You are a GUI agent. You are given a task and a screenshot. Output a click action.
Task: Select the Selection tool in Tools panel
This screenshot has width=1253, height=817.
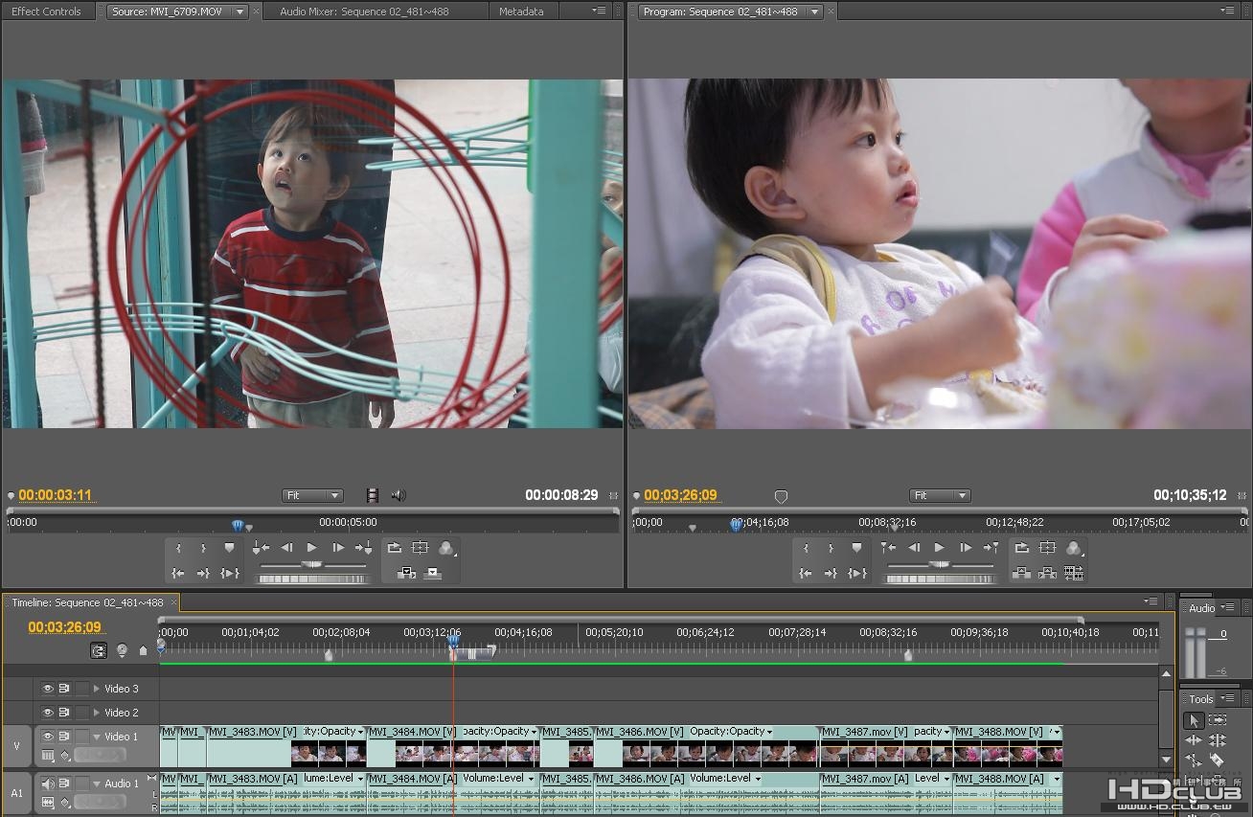click(x=1193, y=720)
